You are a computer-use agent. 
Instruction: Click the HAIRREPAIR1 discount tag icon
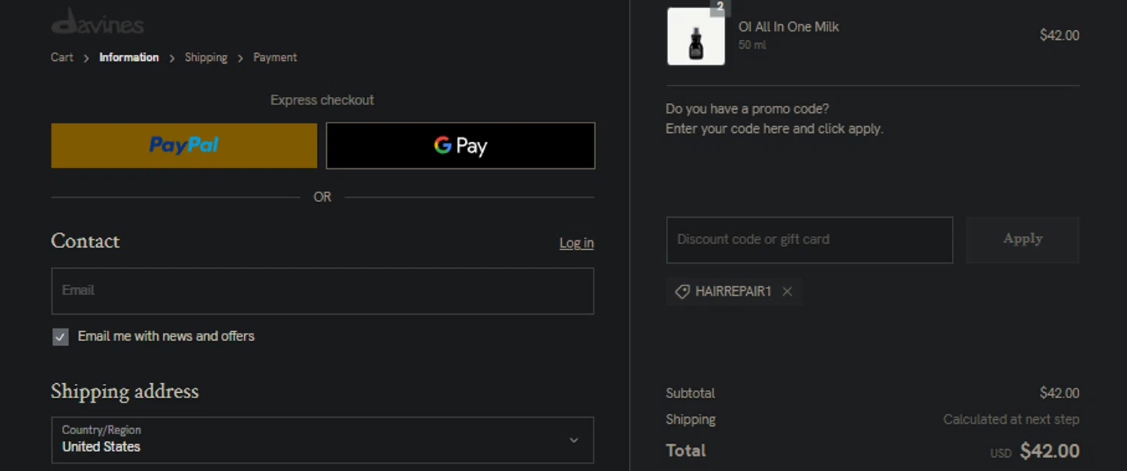[x=682, y=291]
